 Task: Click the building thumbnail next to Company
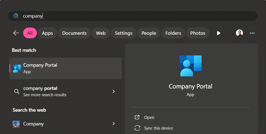pyautogui.click(x=16, y=124)
